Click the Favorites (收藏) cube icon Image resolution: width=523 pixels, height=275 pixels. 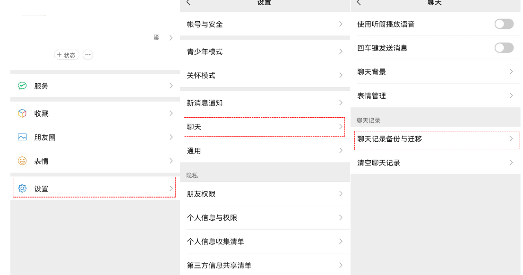pyautogui.click(x=22, y=113)
